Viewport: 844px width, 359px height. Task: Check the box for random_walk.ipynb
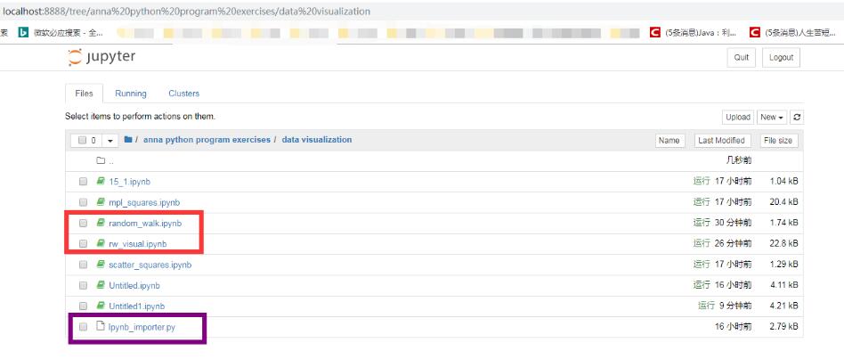[83, 223]
